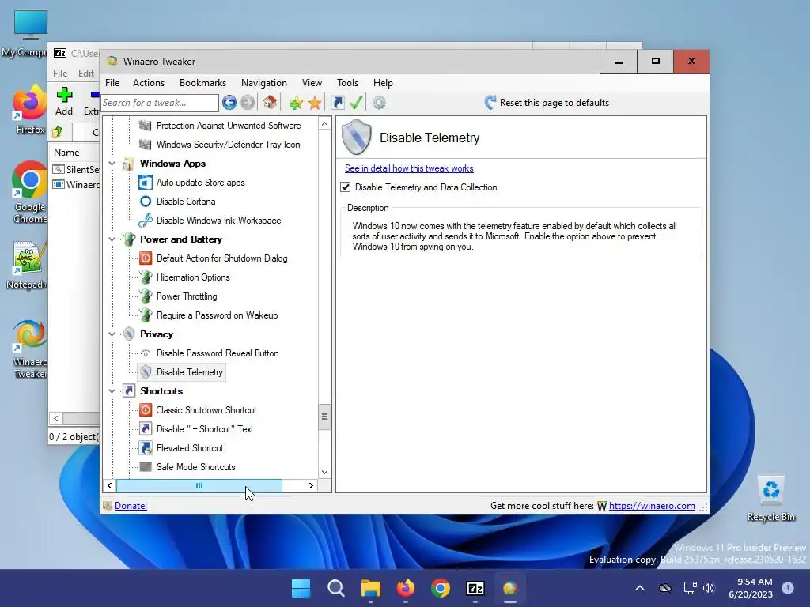Select Protection Against Unwanted Software item

[229, 126]
